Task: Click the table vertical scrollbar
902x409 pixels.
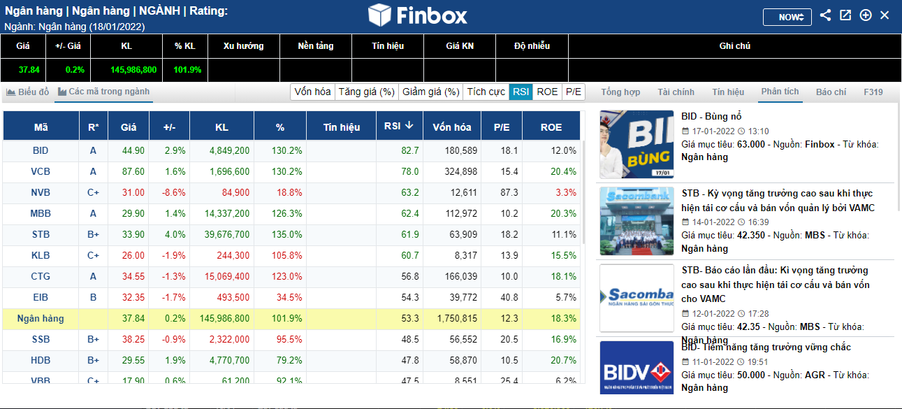Action: point(583,192)
